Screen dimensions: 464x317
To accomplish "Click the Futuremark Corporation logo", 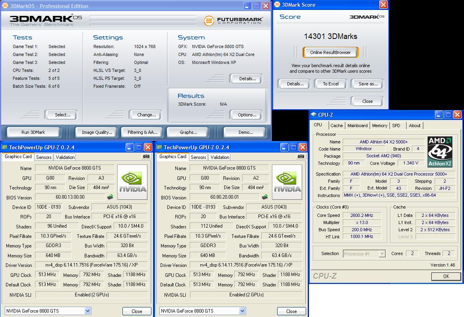I will 233,20.
